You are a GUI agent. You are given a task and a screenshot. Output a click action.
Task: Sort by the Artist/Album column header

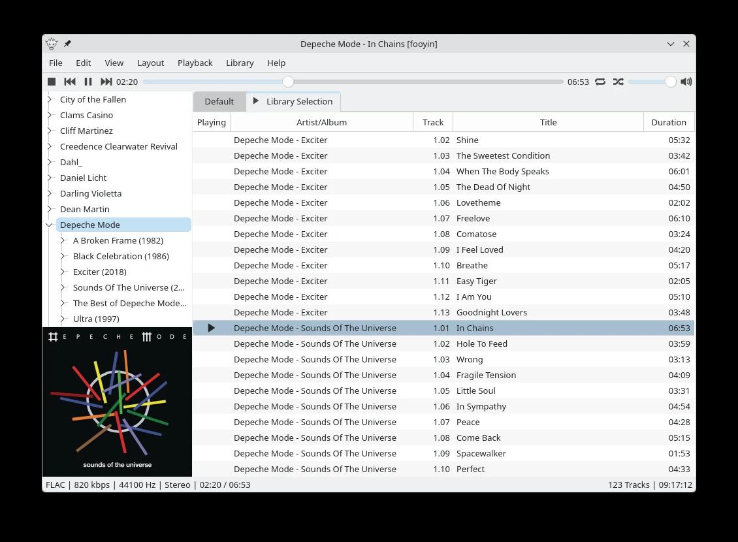click(321, 122)
